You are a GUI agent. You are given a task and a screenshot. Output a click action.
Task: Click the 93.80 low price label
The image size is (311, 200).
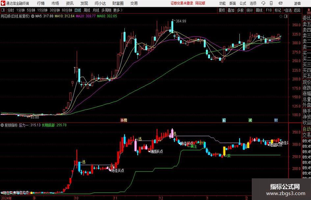[35, 118]
